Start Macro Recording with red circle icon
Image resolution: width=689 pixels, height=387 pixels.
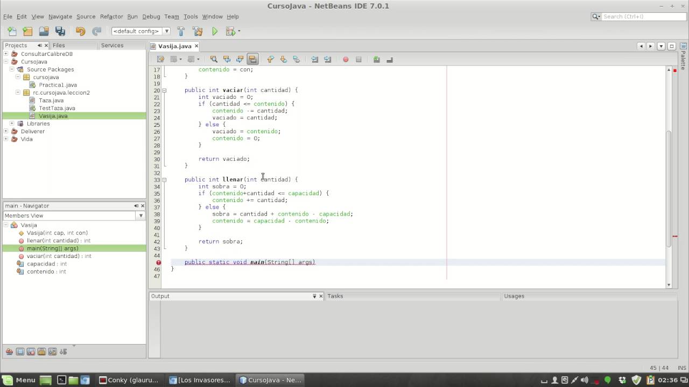(x=346, y=59)
